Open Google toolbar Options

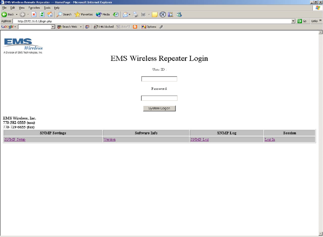(149, 27)
